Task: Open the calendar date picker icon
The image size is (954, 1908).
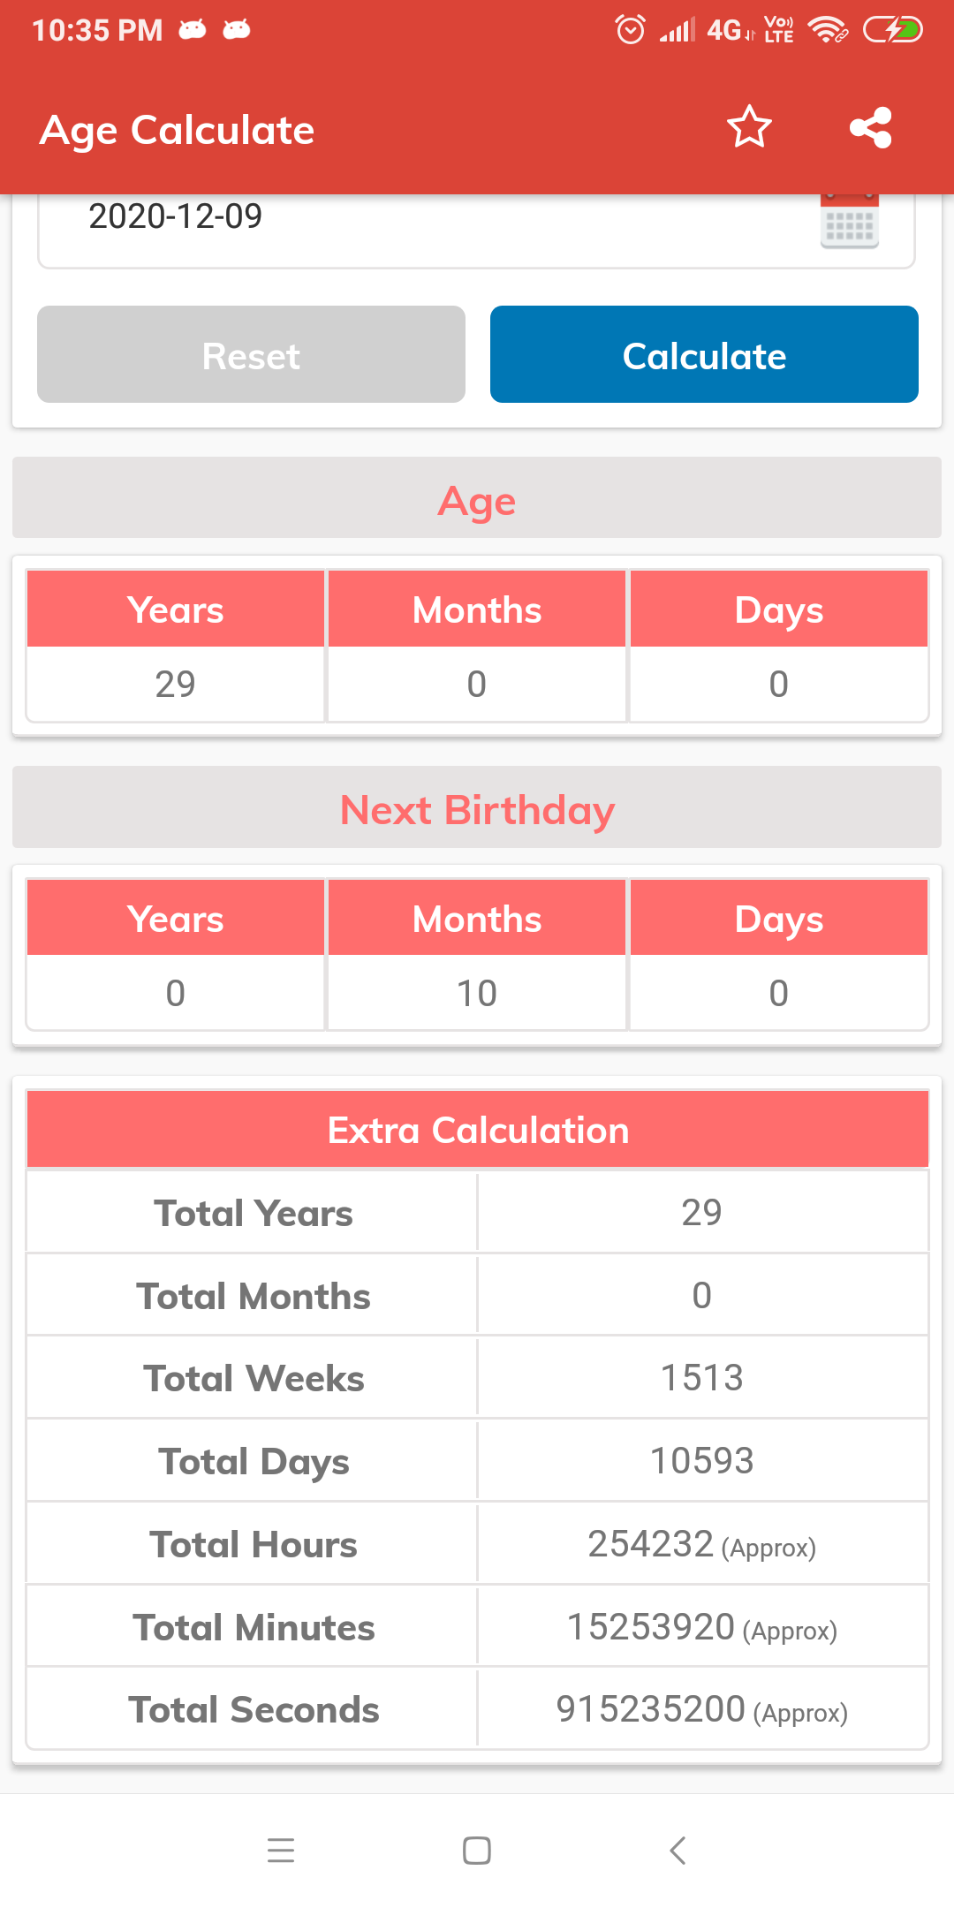Action: [849, 221]
